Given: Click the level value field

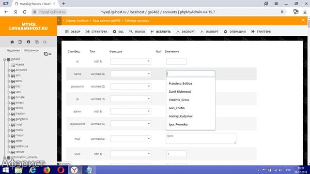Looking at the screenshot, I should pyautogui.click(x=176, y=154).
